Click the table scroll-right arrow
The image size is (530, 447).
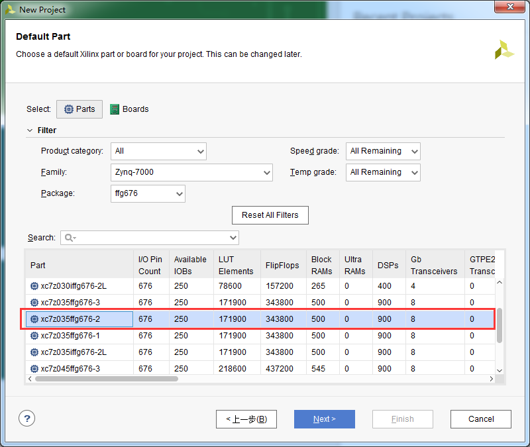[x=492, y=379]
